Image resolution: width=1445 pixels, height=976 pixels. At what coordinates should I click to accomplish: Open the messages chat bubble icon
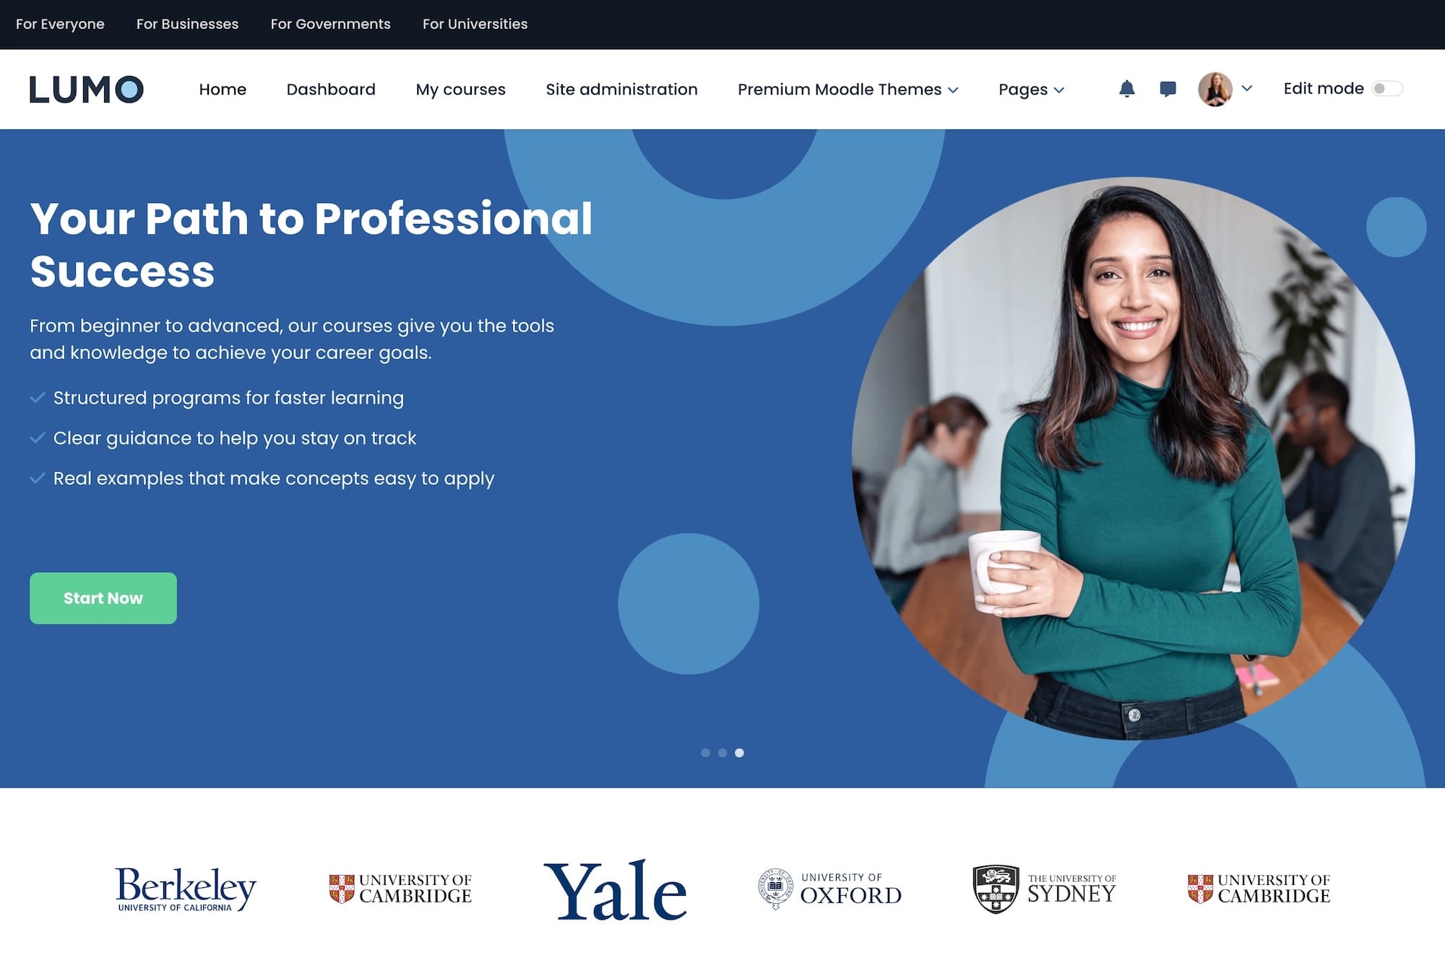[x=1168, y=89]
